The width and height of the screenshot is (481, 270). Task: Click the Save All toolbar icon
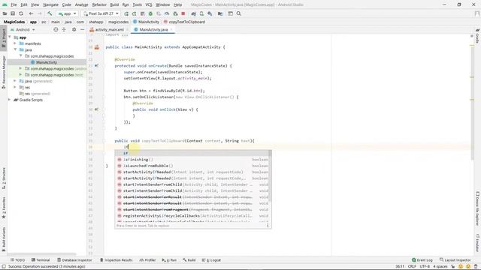pyautogui.click(x=13, y=13)
